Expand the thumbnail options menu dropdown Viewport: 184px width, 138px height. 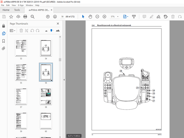point(13,31)
